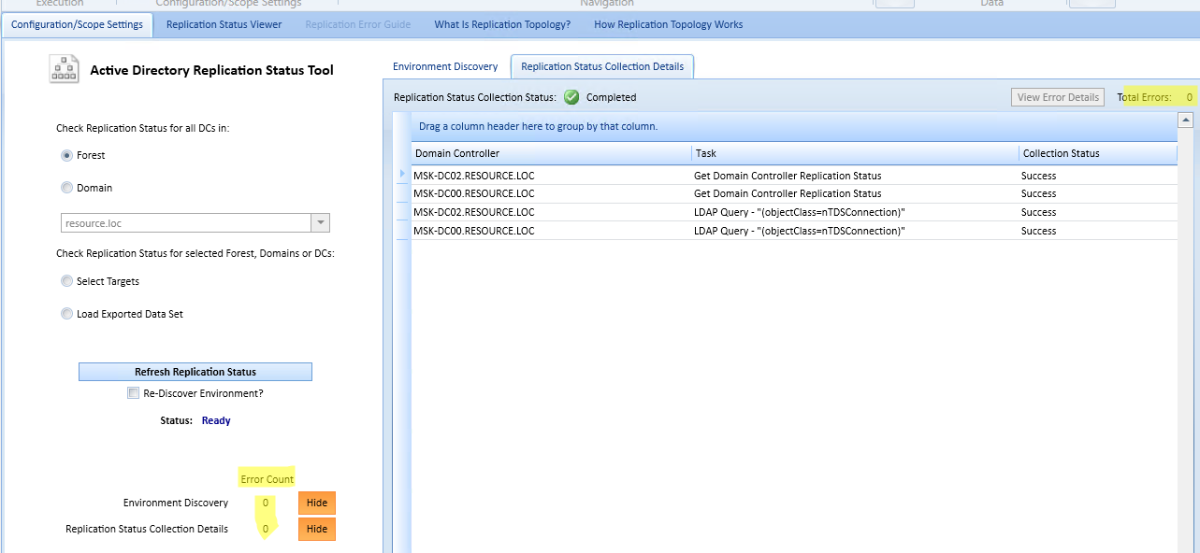The width and height of the screenshot is (1200, 553).
Task: Click the Total Errors 0 value
Action: (1190, 97)
